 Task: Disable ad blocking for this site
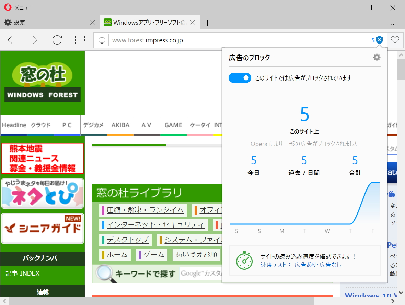pyautogui.click(x=240, y=78)
